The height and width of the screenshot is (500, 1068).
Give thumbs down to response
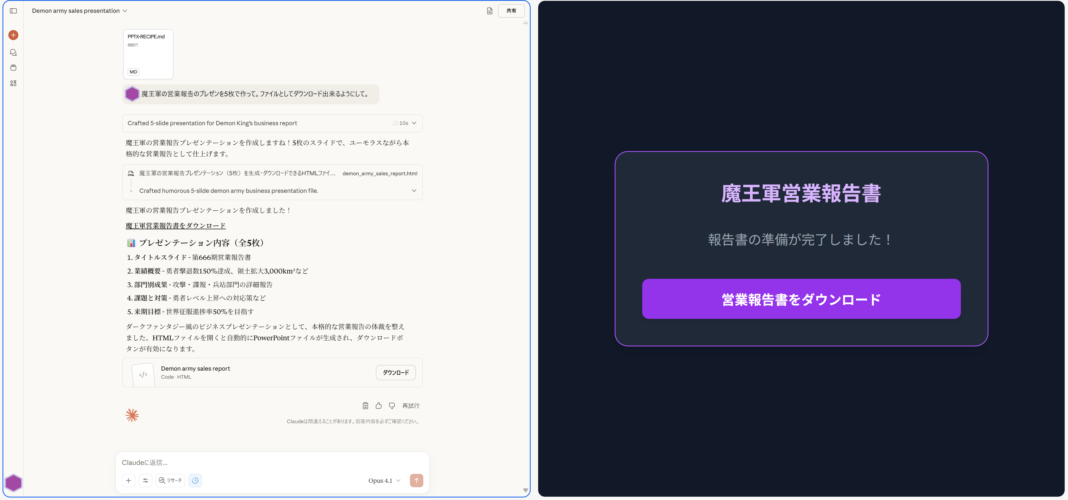click(x=392, y=406)
